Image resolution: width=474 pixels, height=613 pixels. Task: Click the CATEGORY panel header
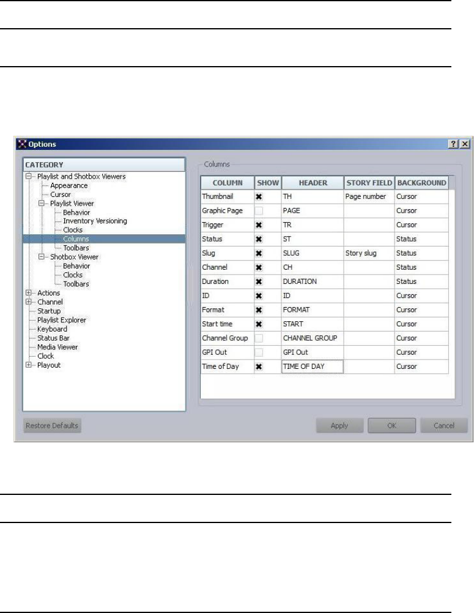tap(104, 165)
